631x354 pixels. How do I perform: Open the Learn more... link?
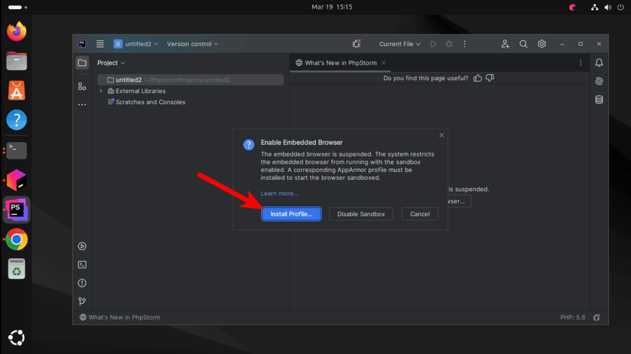279,193
